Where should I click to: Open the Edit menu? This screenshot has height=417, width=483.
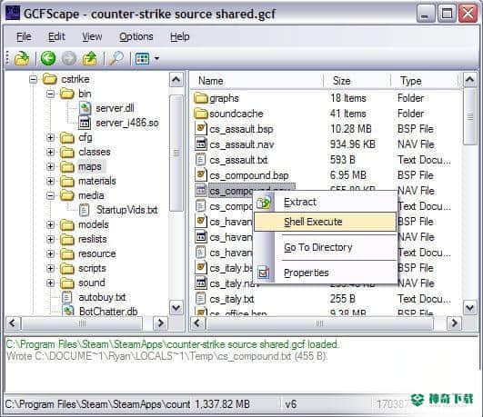(56, 36)
